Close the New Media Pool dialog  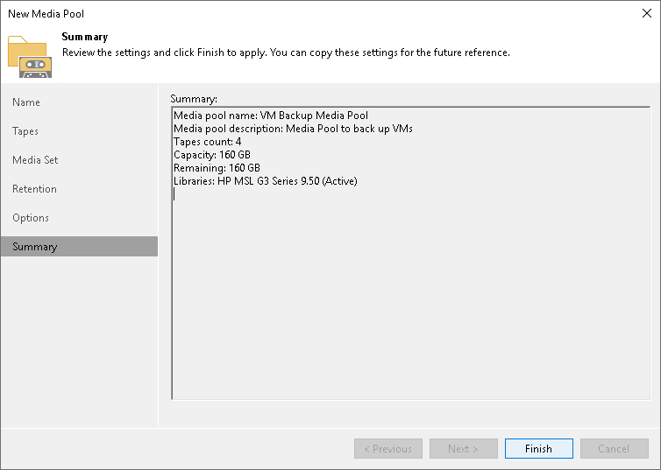[x=647, y=13]
